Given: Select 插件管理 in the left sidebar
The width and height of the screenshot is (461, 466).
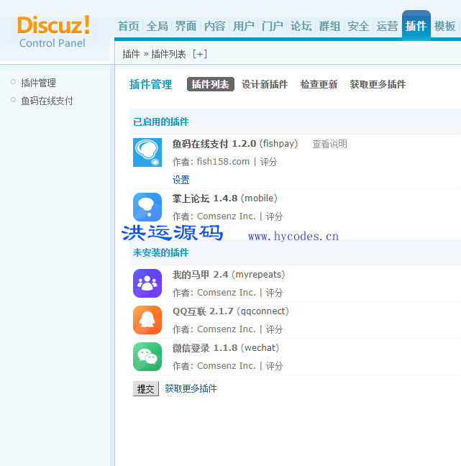Looking at the screenshot, I should coord(38,83).
